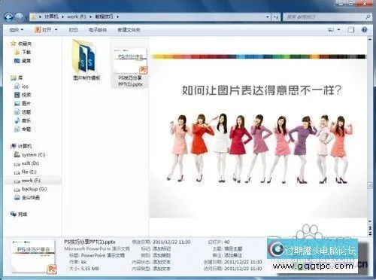Click the slide thumbnail in the details pane
Screen dimensions: 376x280
pos(33,257)
